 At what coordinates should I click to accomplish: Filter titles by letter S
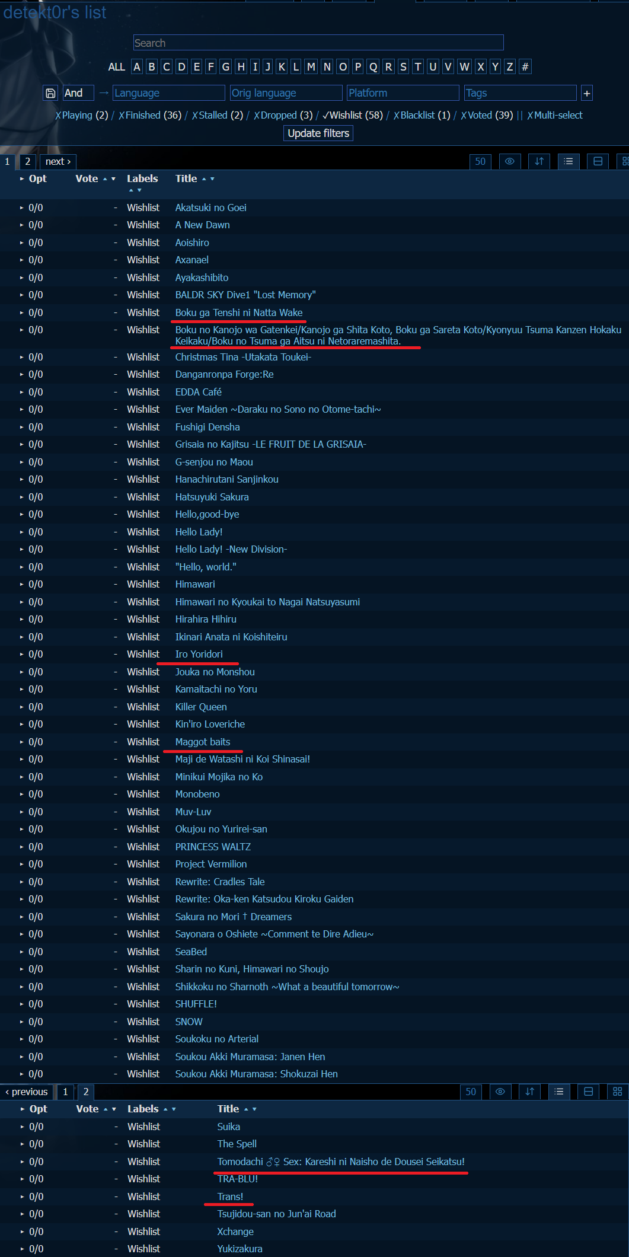(403, 66)
